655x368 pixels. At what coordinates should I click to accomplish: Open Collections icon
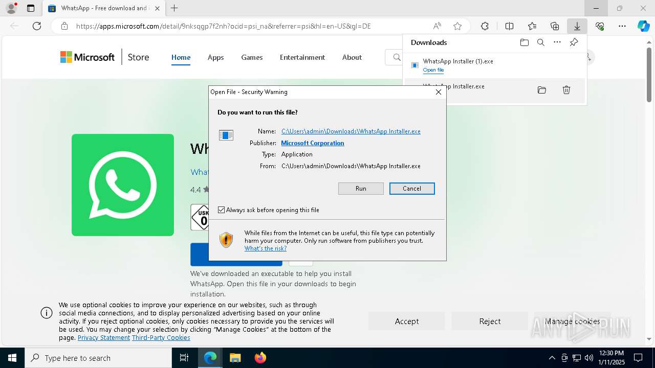click(555, 26)
